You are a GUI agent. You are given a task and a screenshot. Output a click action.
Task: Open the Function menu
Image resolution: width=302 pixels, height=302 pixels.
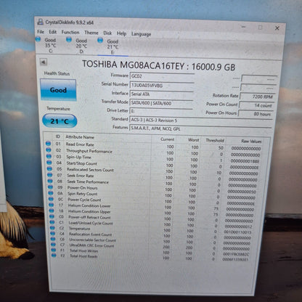(x=70, y=32)
